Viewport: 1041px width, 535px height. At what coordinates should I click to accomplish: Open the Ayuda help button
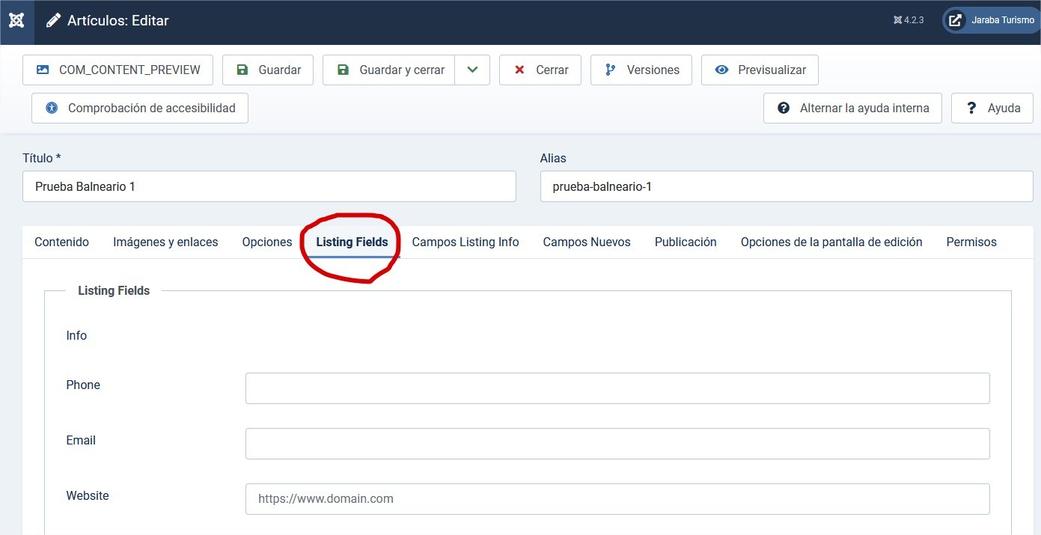tap(992, 108)
